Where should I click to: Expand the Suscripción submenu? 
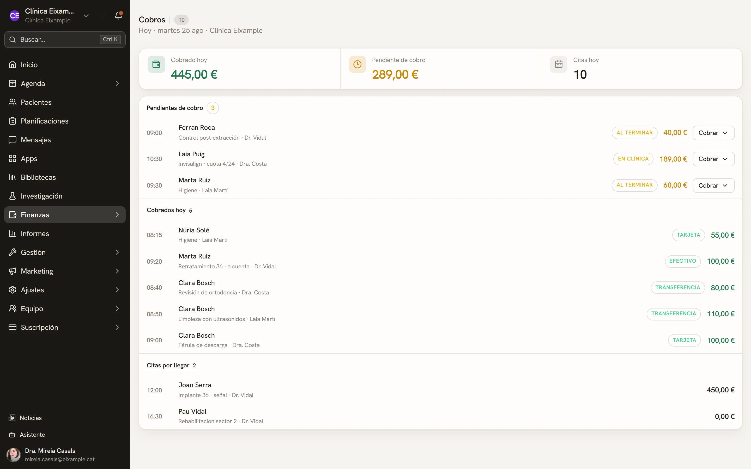(117, 327)
